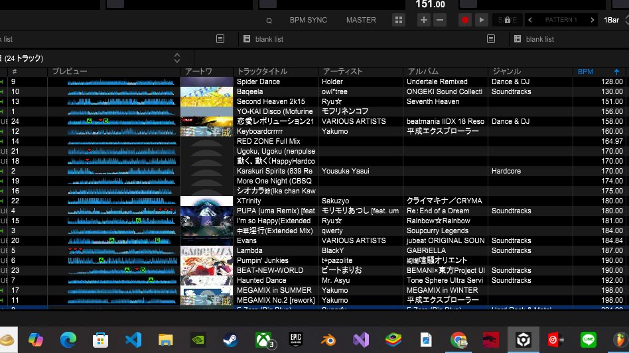
Task: Start recording with the red record button
Action: [x=465, y=20]
